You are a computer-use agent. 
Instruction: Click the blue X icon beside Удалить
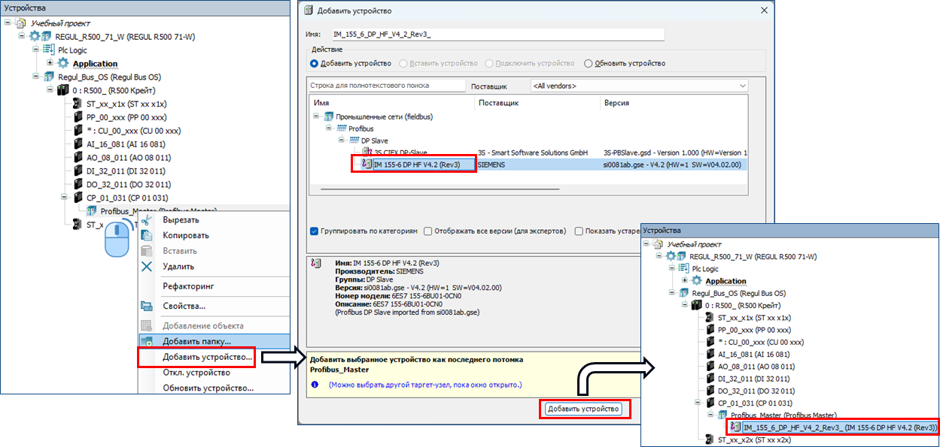147,266
